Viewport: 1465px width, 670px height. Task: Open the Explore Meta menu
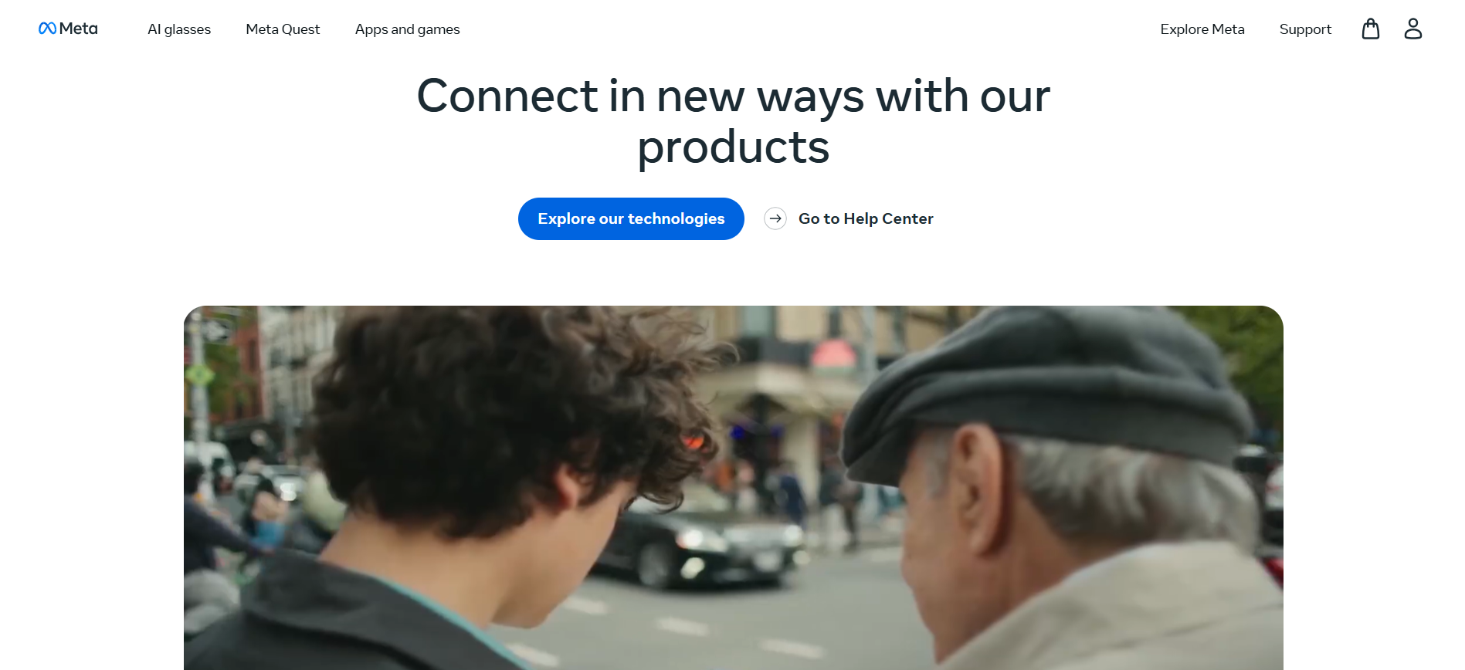pos(1202,29)
